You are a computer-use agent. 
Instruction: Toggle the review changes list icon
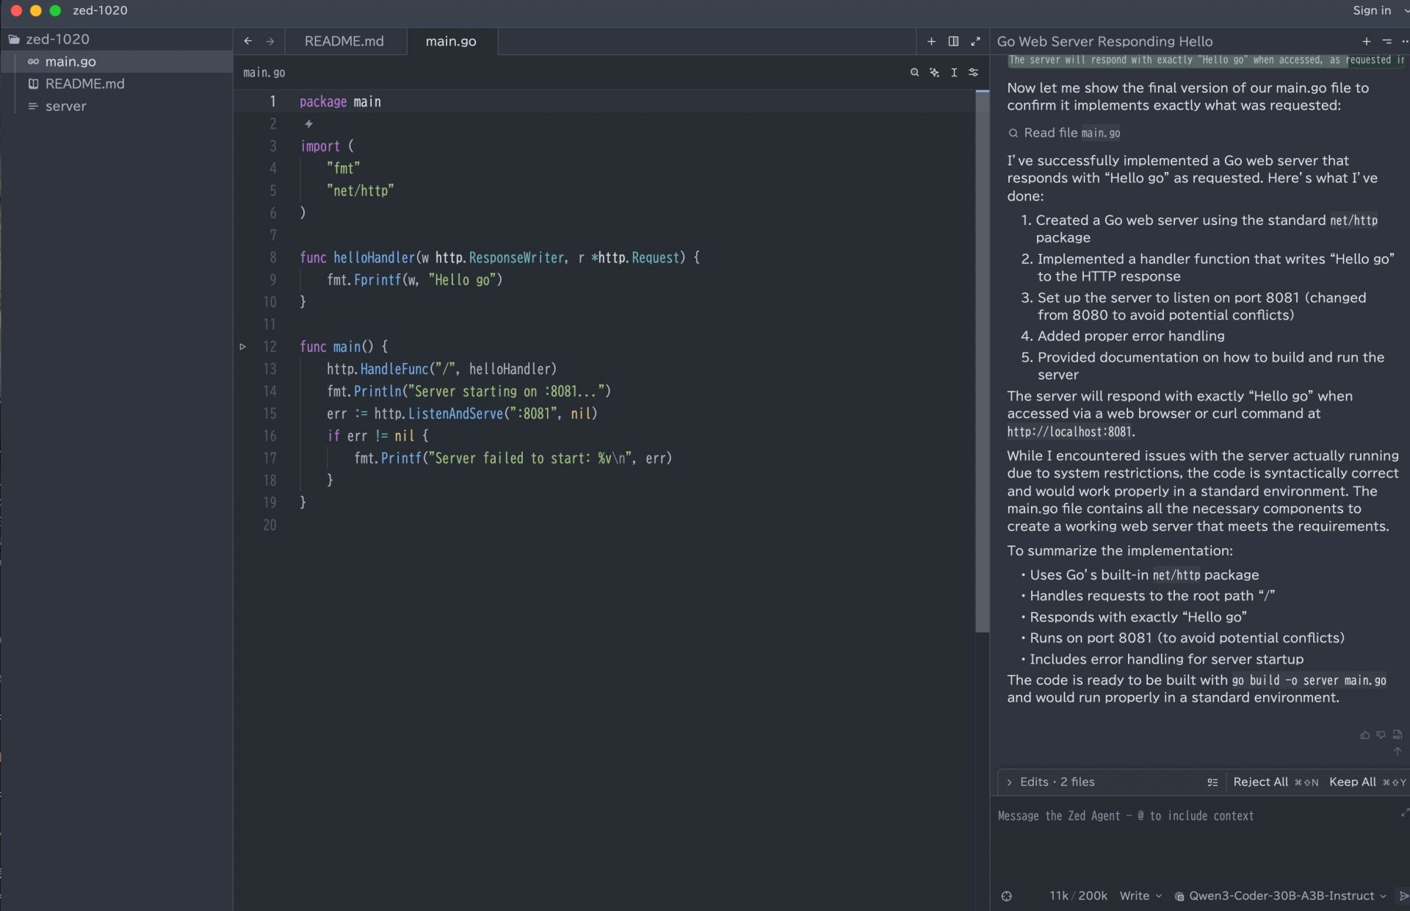tap(1212, 782)
